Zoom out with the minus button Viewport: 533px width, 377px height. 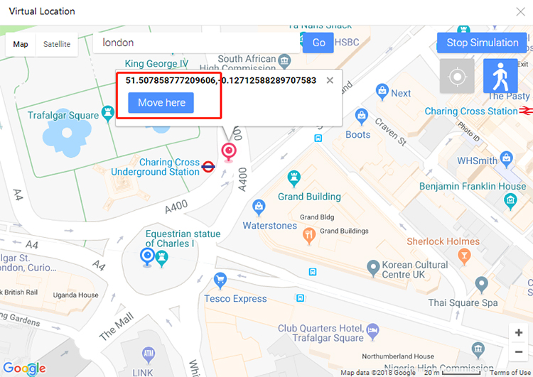pyautogui.click(x=519, y=351)
